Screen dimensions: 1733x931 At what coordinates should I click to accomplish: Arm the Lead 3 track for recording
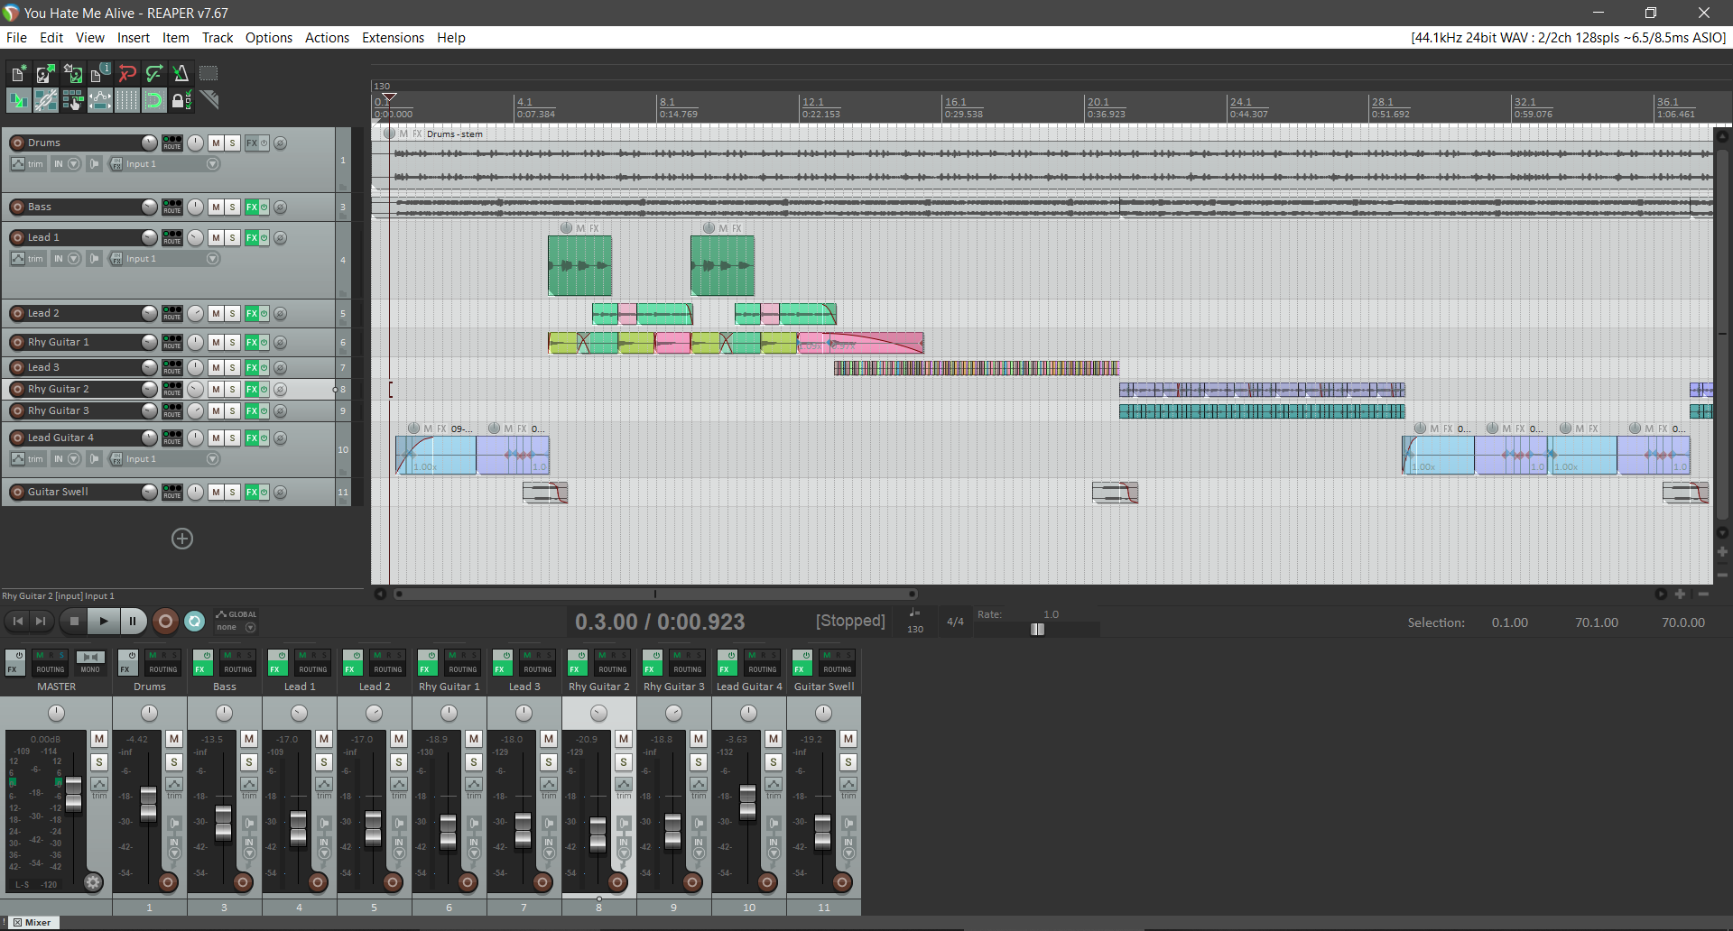17,367
